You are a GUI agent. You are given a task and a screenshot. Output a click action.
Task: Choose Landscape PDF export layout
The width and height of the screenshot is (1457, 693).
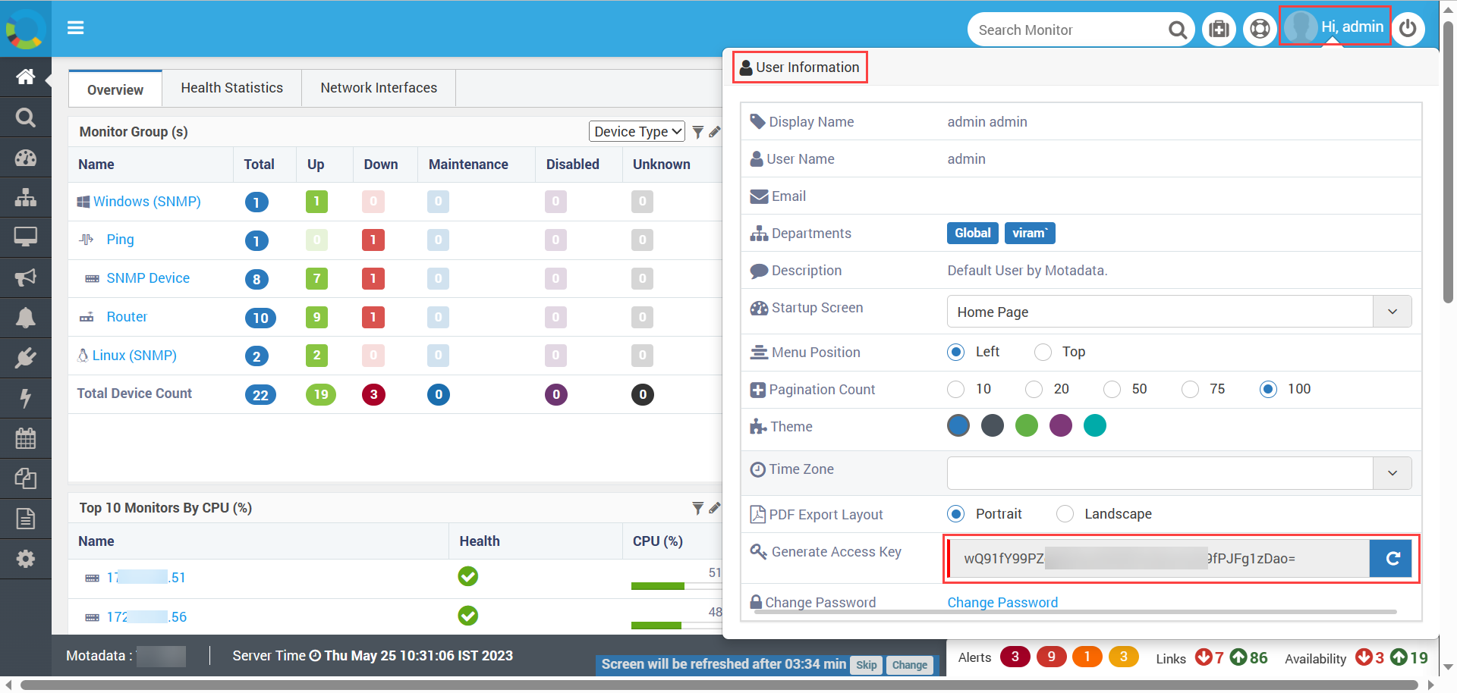[x=1065, y=514]
